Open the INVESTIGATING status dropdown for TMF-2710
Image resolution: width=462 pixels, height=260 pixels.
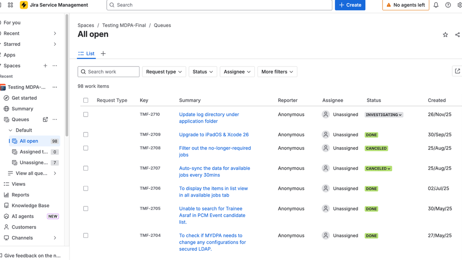tap(384, 115)
